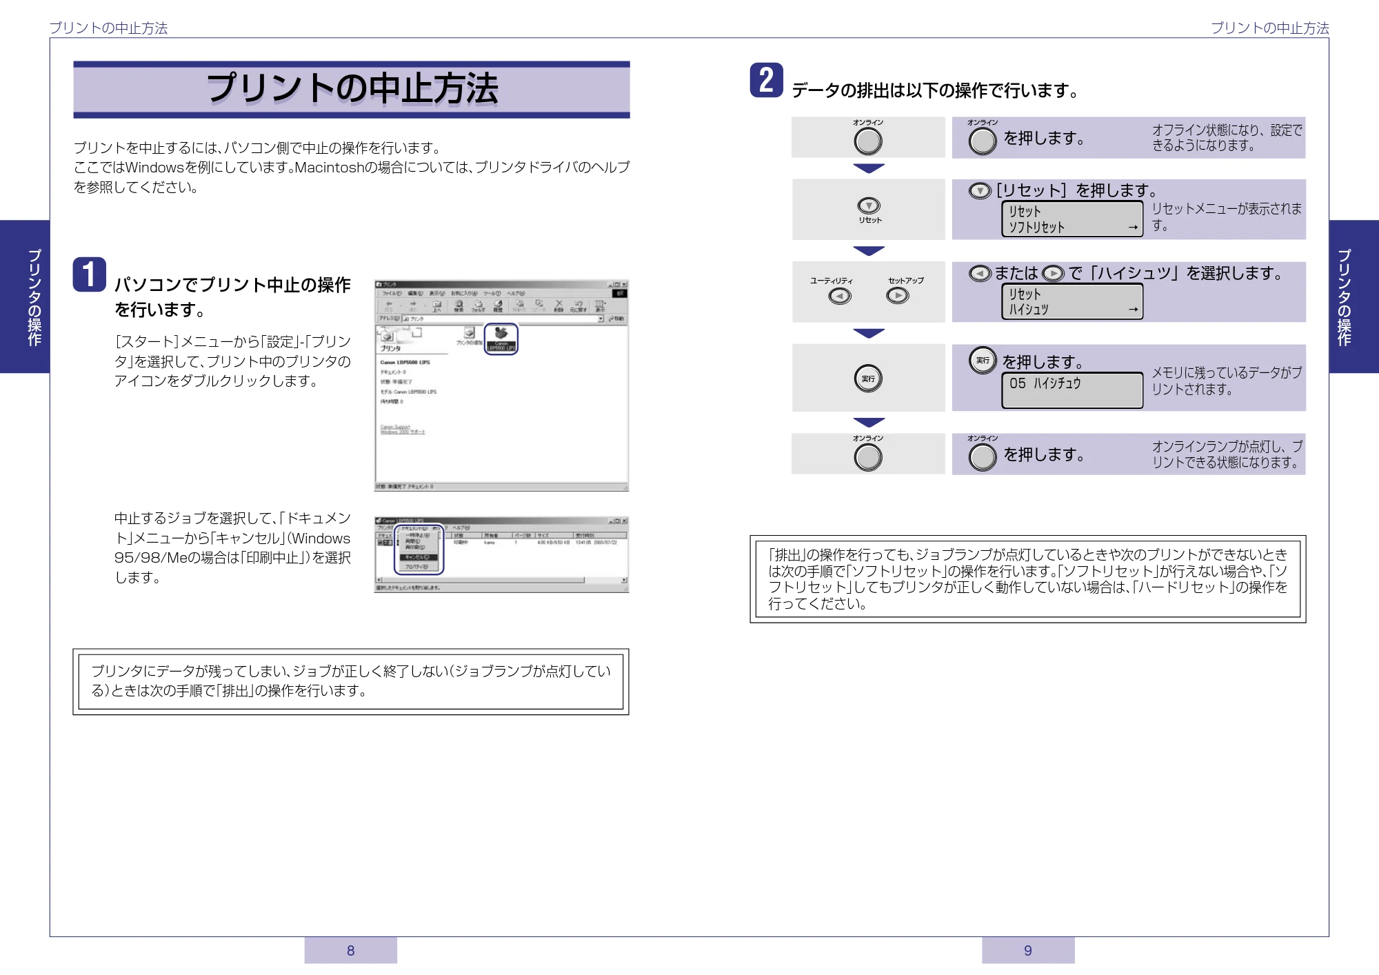Click the 状態 column header in queue
This screenshot has height=975, width=1379.
467,535
